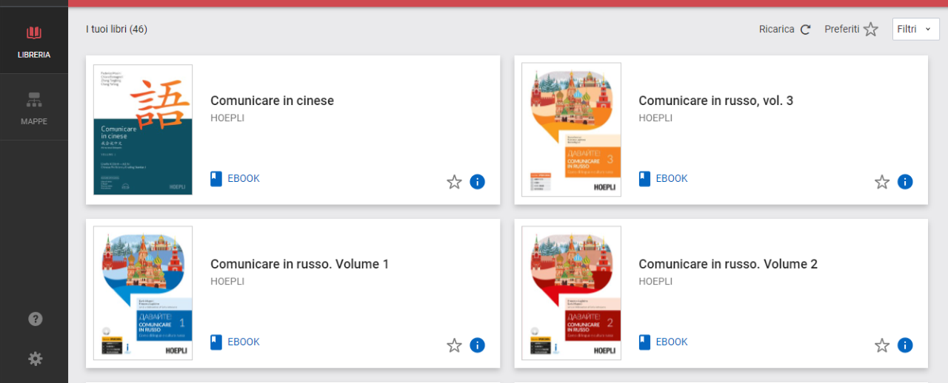Show info for Comunicare in russo. Volume 1
Screen dimensions: 948x383
point(478,345)
